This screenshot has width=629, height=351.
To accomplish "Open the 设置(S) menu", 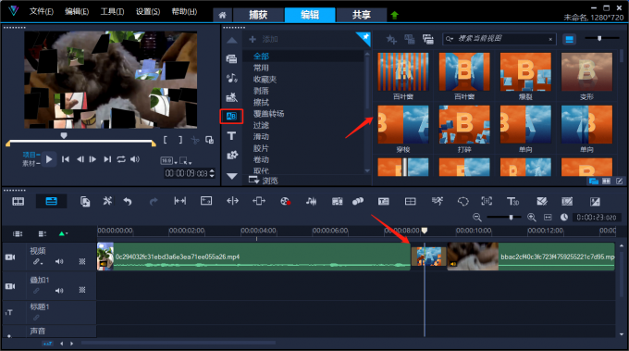I will 148,11.
